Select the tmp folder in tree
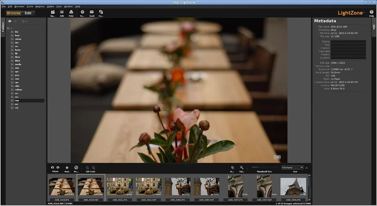Image resolution: width=377 pixels, height=206 pixels. click(16, 100)
